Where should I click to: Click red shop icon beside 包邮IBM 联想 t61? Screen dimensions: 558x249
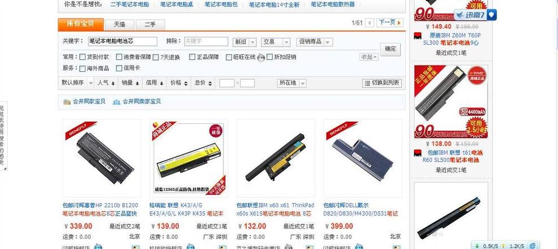pyautogui.click(x=418, y=153)
